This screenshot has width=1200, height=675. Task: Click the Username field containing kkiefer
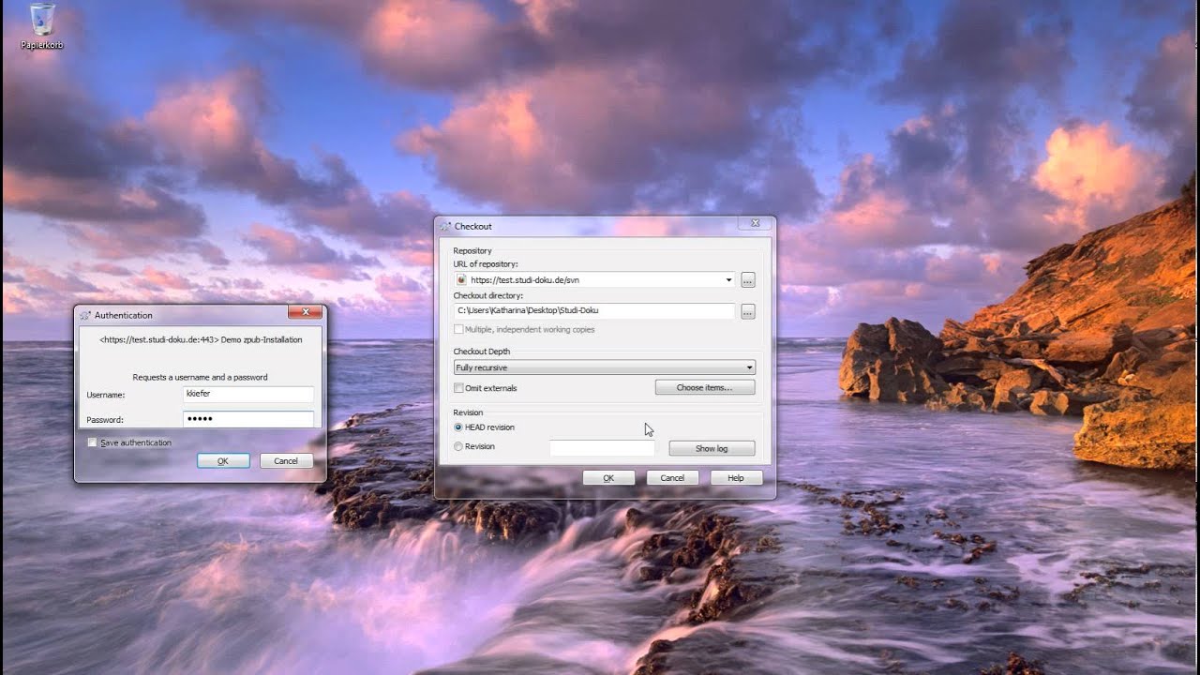click(248, 395)
